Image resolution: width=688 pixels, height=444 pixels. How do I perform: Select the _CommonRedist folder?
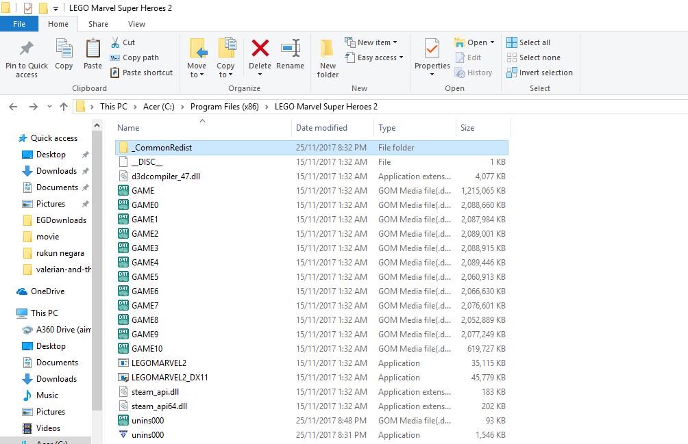coord(312,148)
